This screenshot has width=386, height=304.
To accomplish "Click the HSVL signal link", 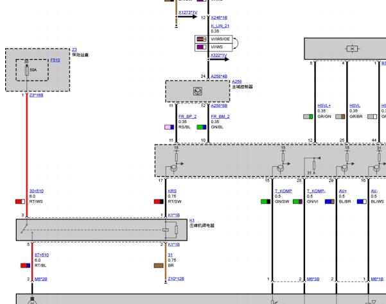I will click(x=355, y=105).
